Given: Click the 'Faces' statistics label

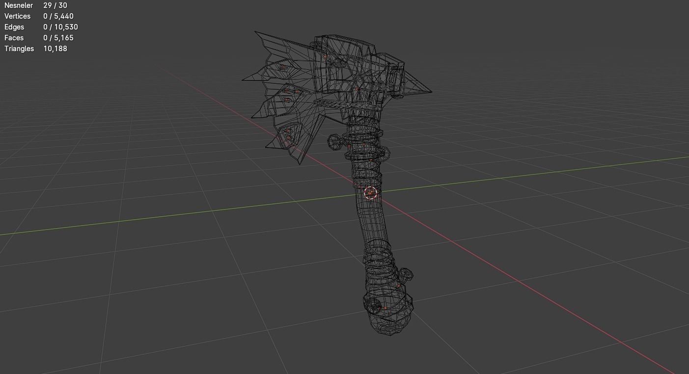Looking at the screenshot, I should [14, 38].
